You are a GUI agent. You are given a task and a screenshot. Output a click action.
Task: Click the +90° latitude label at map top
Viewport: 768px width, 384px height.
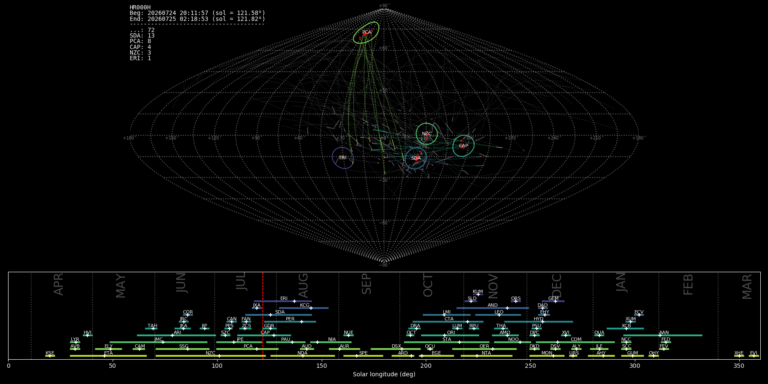[384, 6]
